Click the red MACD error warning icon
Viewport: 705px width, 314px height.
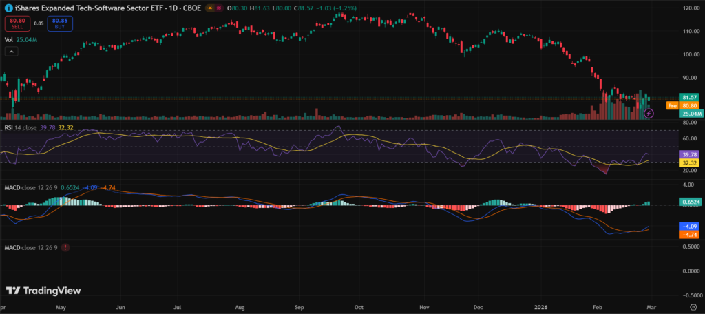tap(65, 247)
